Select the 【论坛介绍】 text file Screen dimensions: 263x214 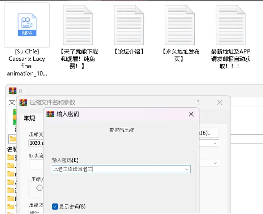point(129,30)
